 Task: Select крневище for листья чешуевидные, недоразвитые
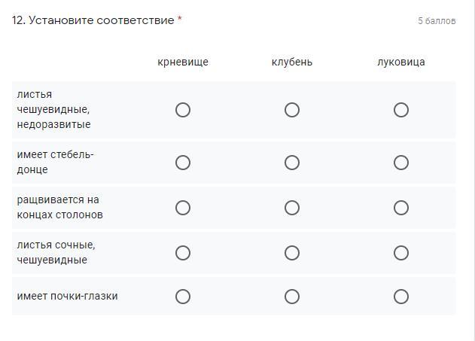click(183, 110)
